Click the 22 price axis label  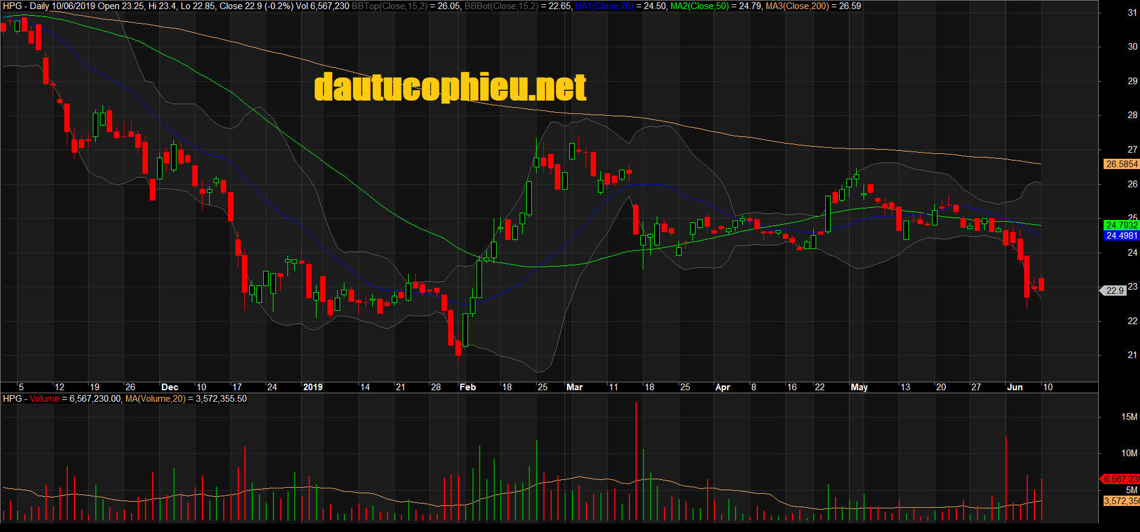[x=1132, y=321]
